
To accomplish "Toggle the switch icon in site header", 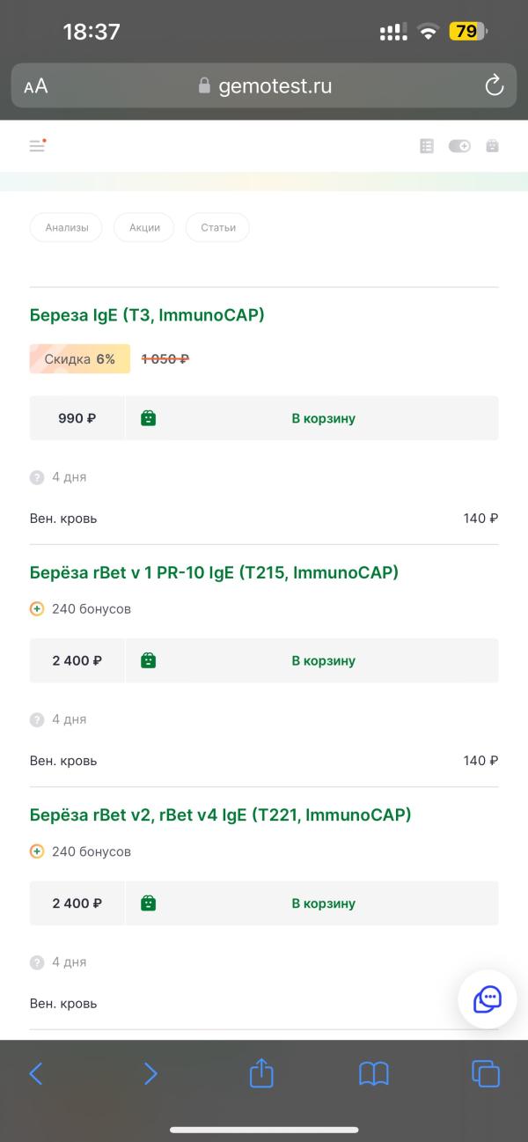I will (x=459, y=146).
